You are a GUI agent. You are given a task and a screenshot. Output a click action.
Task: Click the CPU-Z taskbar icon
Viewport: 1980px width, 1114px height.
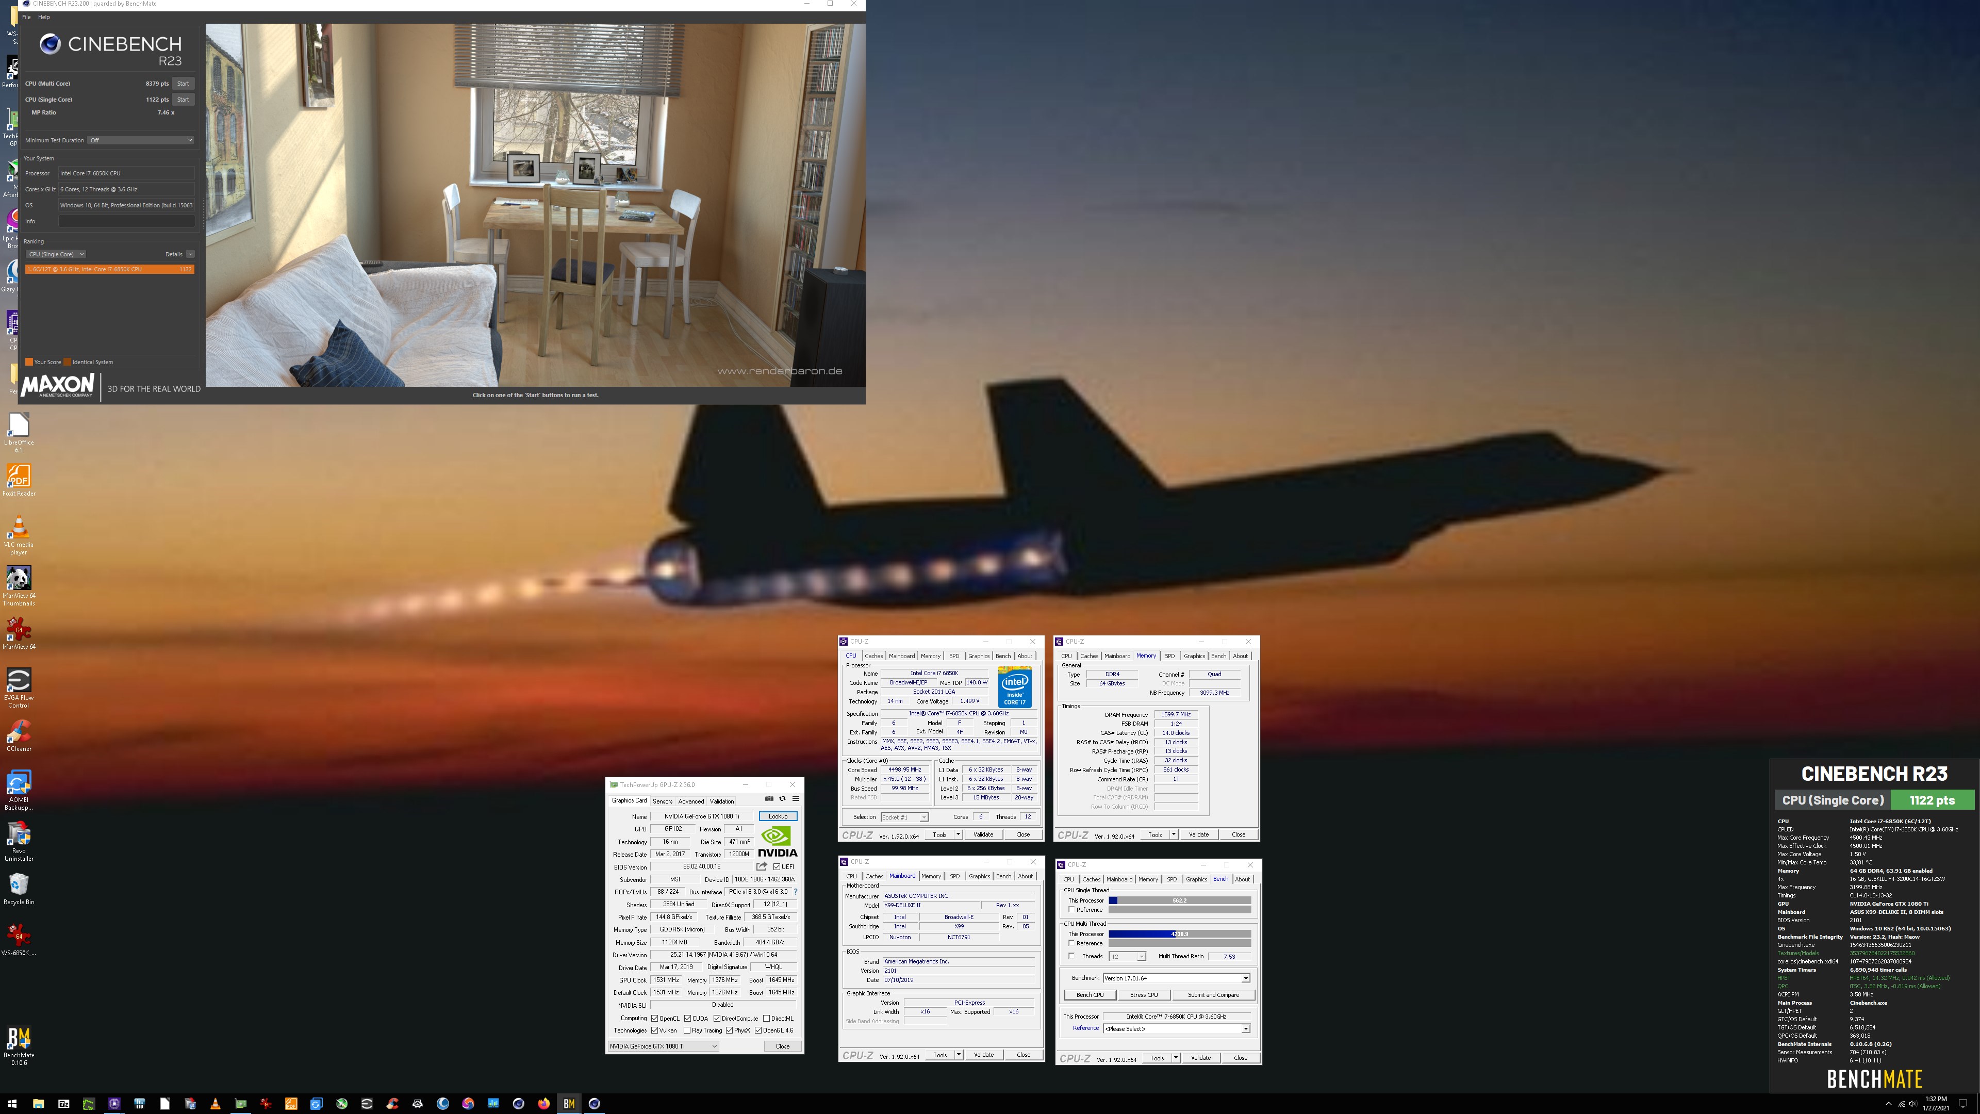pyautogui.click(x=114, y=1103)
